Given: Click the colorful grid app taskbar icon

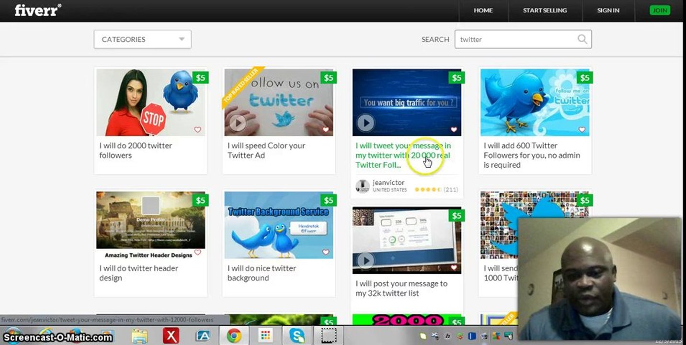Looking at the screenshot, I should 265,335.
